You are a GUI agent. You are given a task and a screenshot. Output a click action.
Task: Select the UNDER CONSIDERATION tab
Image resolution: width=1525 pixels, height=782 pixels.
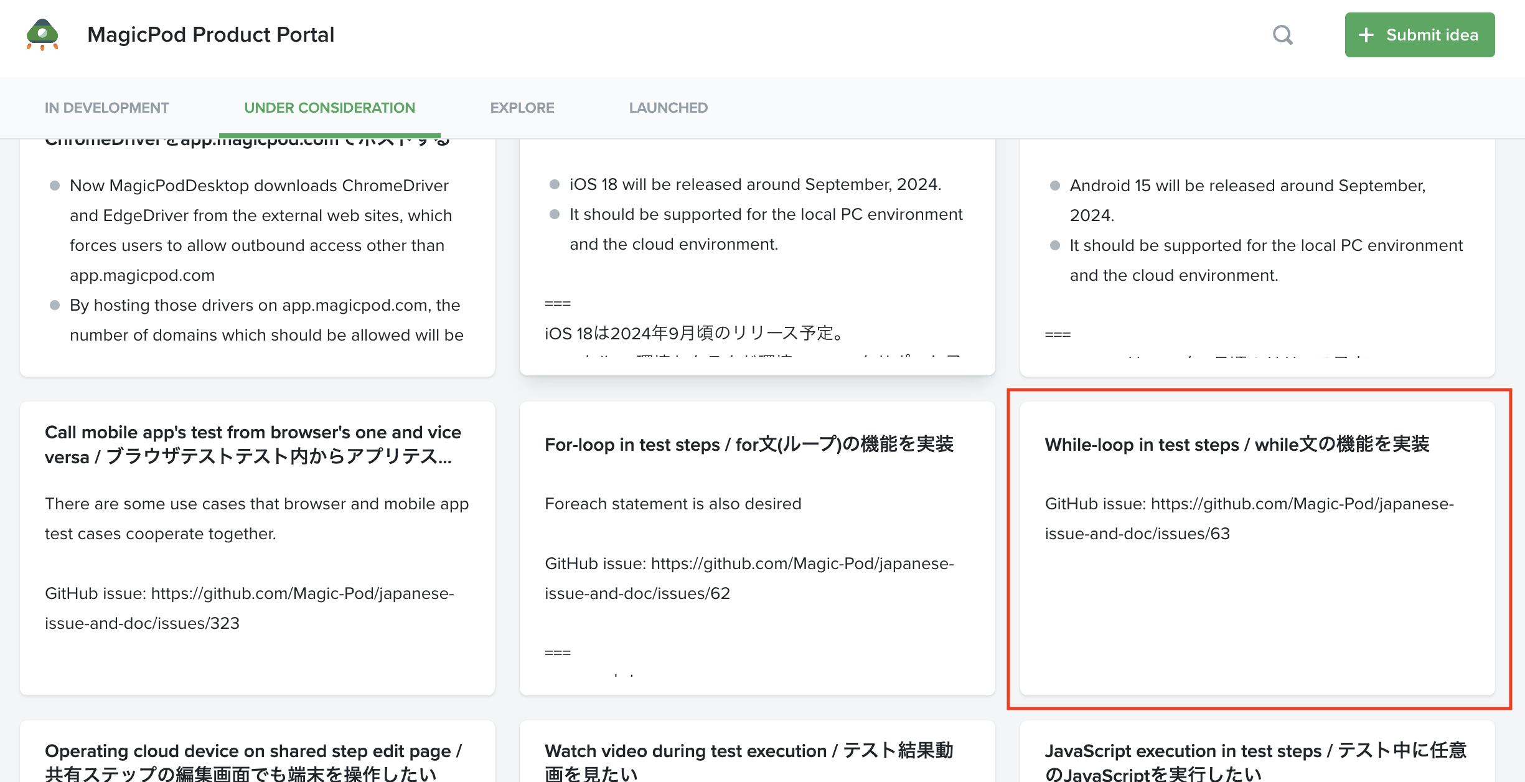click(329, 107)
